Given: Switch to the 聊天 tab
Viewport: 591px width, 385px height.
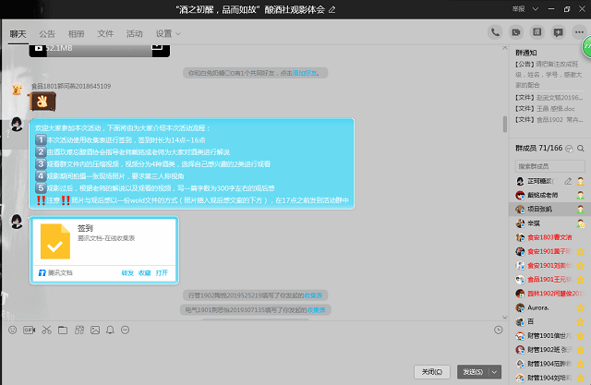Looking at the screenshot, I should coord(18,34).
